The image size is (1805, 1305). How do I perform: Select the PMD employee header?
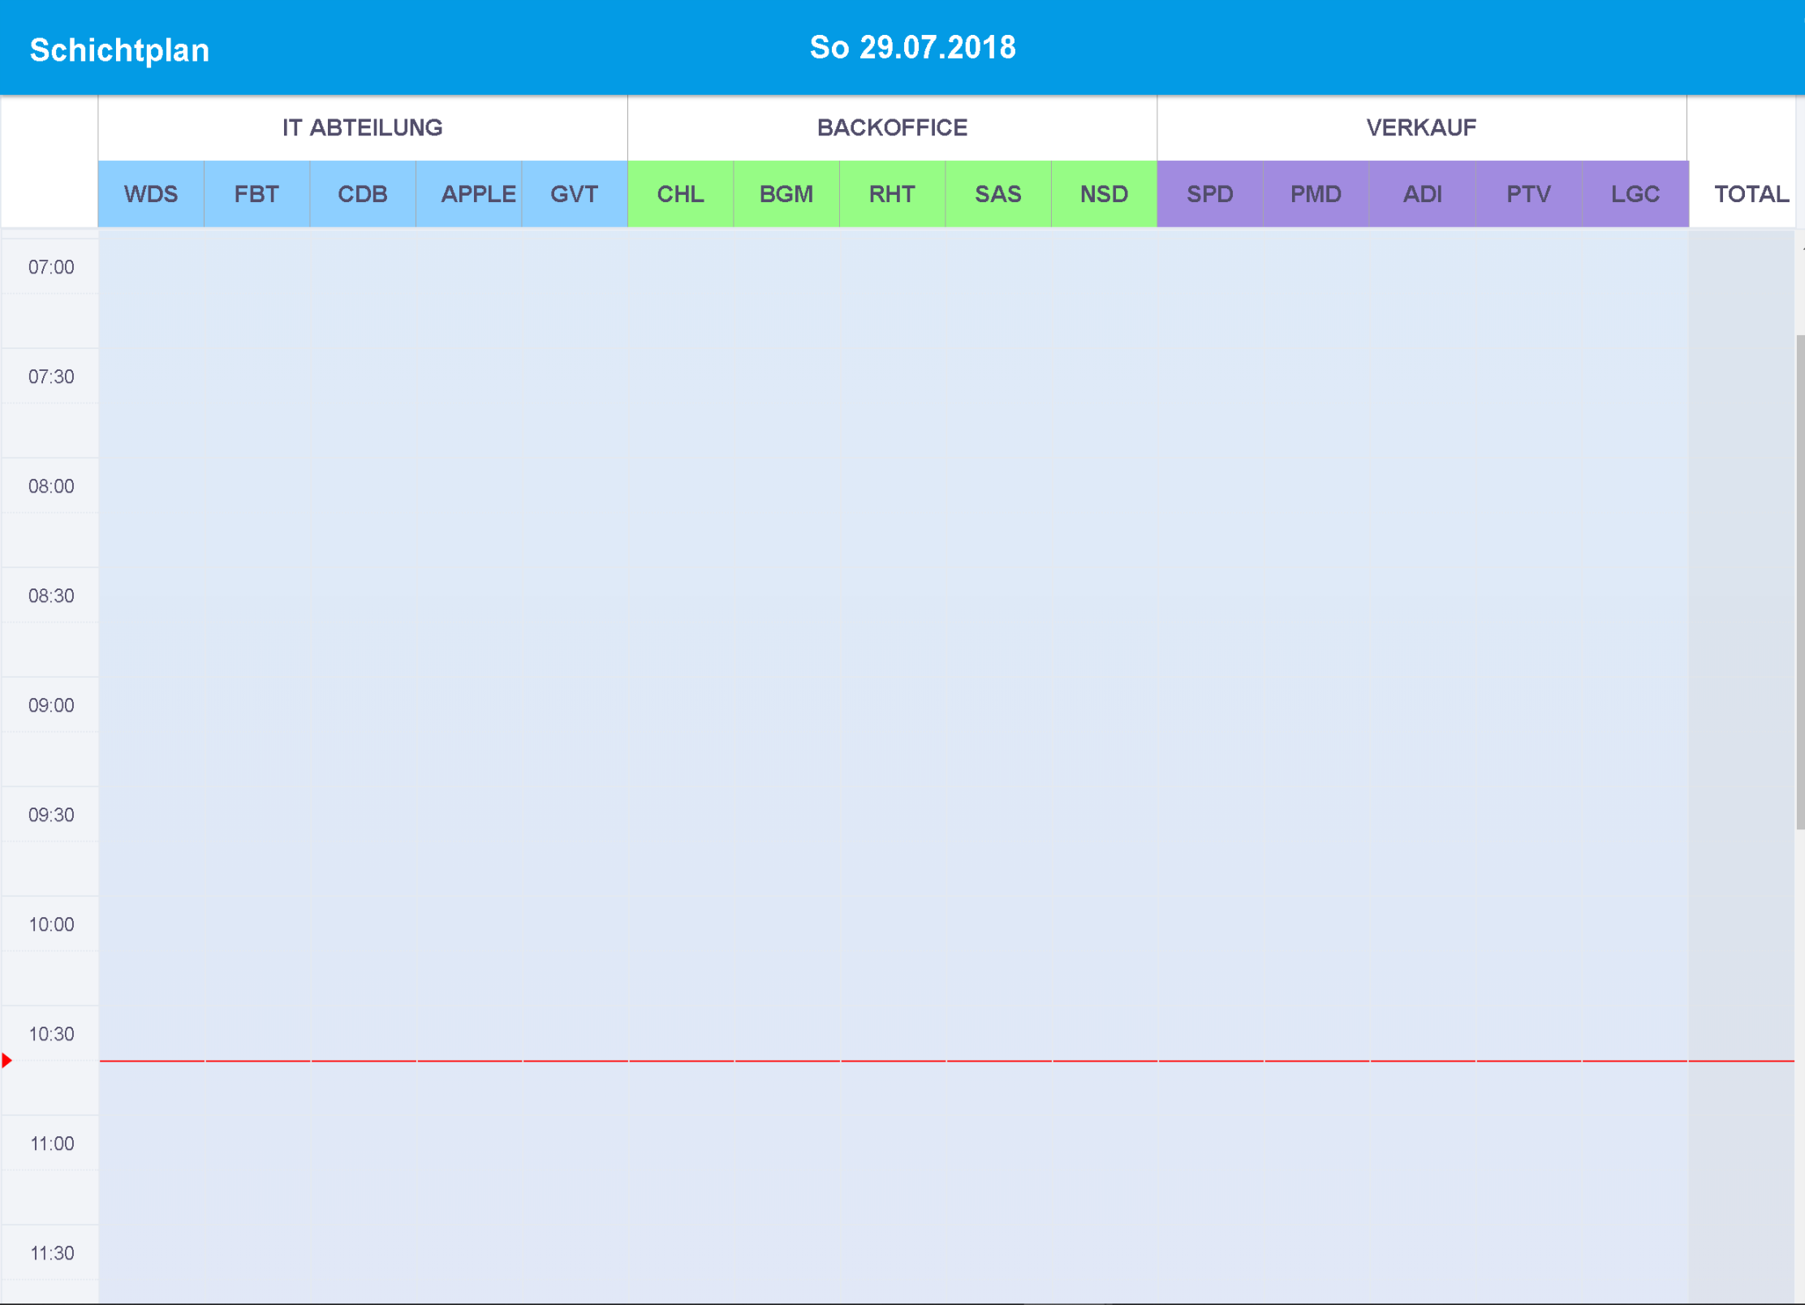(1316, 193)
